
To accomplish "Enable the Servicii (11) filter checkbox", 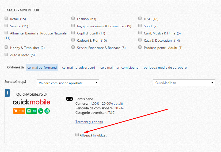I will (6, 25).
